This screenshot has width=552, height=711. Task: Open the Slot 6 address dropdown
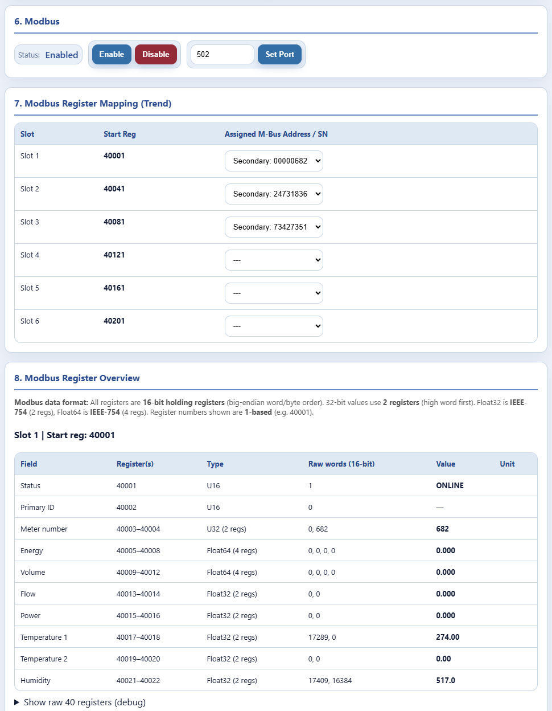[274, 326]
